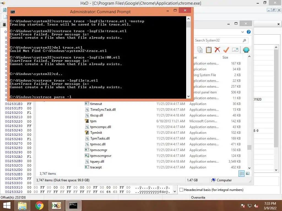Viewport: 282px width, 211px height.
Task: Click the search magnifier icon in Explorer
Action: tap(245, 40)
